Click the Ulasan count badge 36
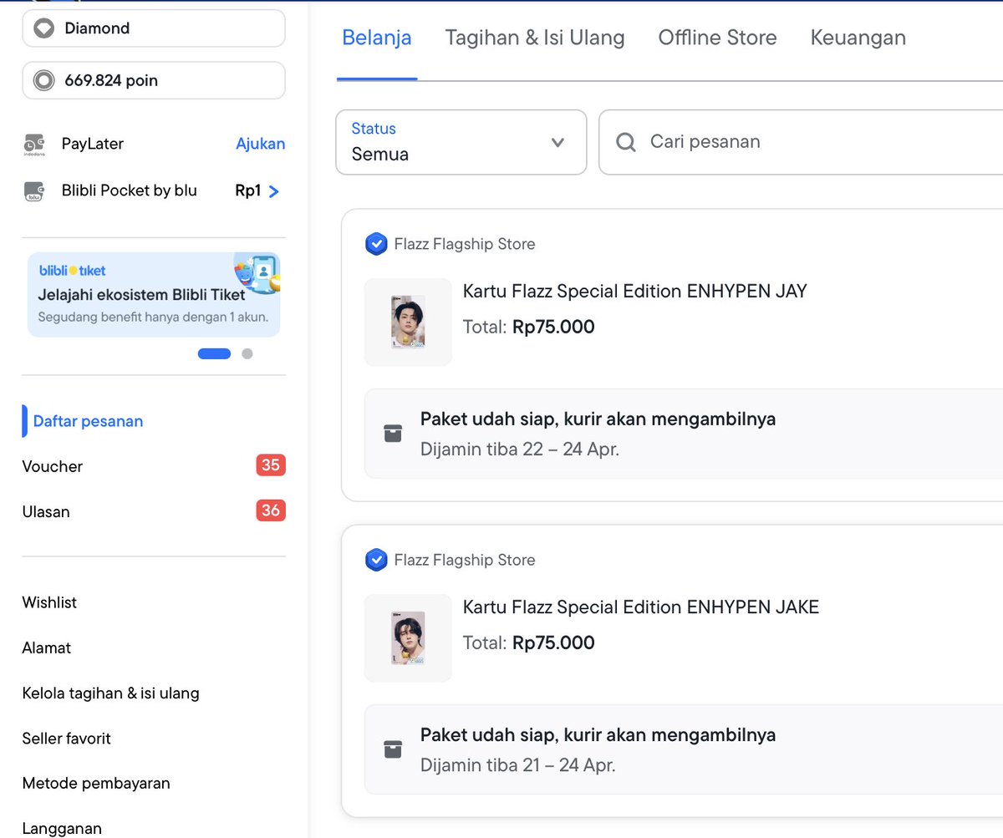Viewport: 1003px width, 838px height. [271, 510]
